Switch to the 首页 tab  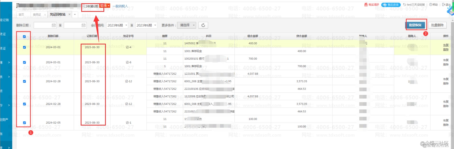tap(21, 15)
